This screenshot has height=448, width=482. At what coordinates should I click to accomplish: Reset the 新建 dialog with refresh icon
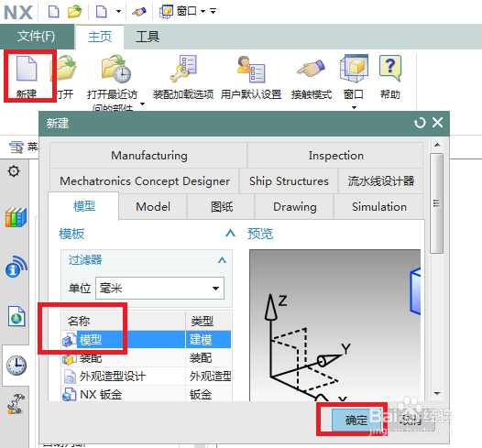[x=420, y=123]
